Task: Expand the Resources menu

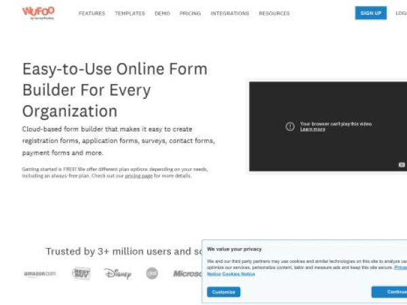Action: point(274,14)
